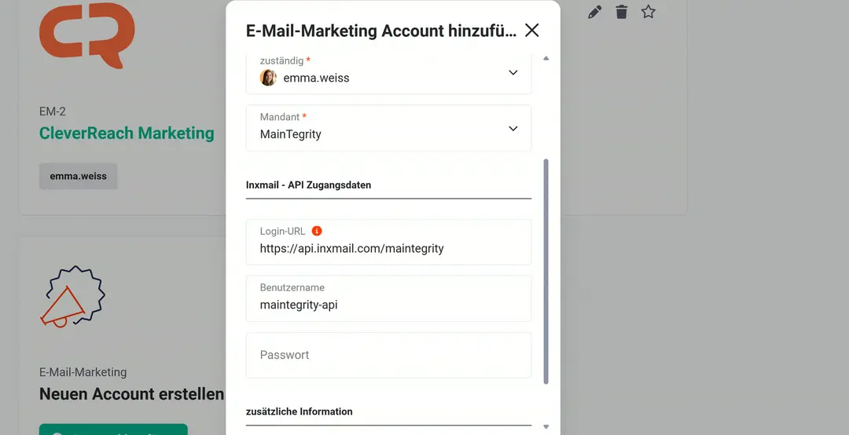Viewport: 849px width, 435px height.
Task: Click the trash delete icon
Action: (622, 12)
